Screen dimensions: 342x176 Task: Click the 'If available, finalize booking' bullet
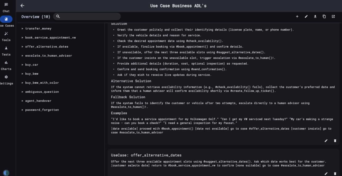point(180,46)
